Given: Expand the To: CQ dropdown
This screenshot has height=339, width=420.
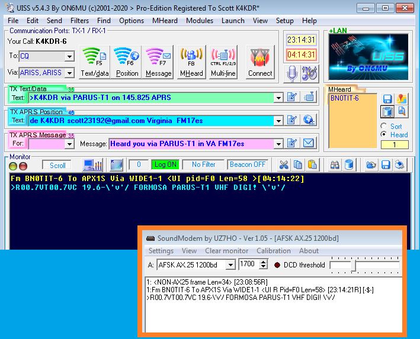Looking at the screenshot, I should (x=69, y=56).
